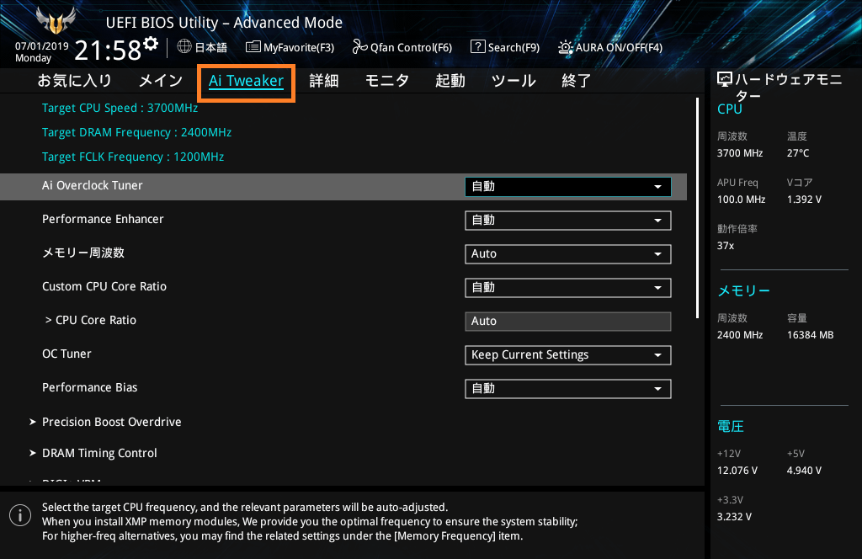This screenshot has width=862, height=559.
Task: Open OC Tuner Keep Current Settings dropdown
Action: [567, 354]
